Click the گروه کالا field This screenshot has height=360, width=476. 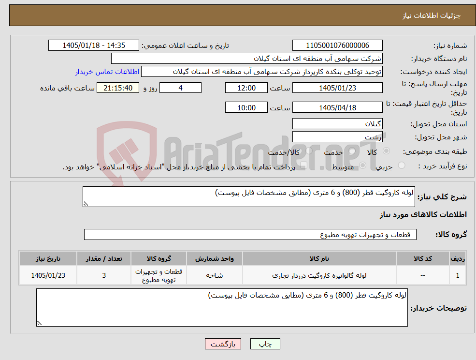(x=250, y=234)
